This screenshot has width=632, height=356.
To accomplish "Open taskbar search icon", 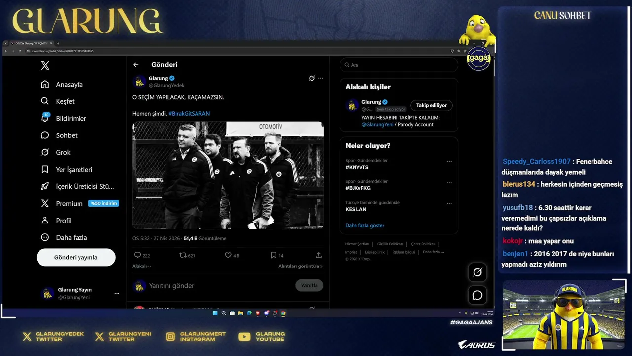I will coord(224,313).
